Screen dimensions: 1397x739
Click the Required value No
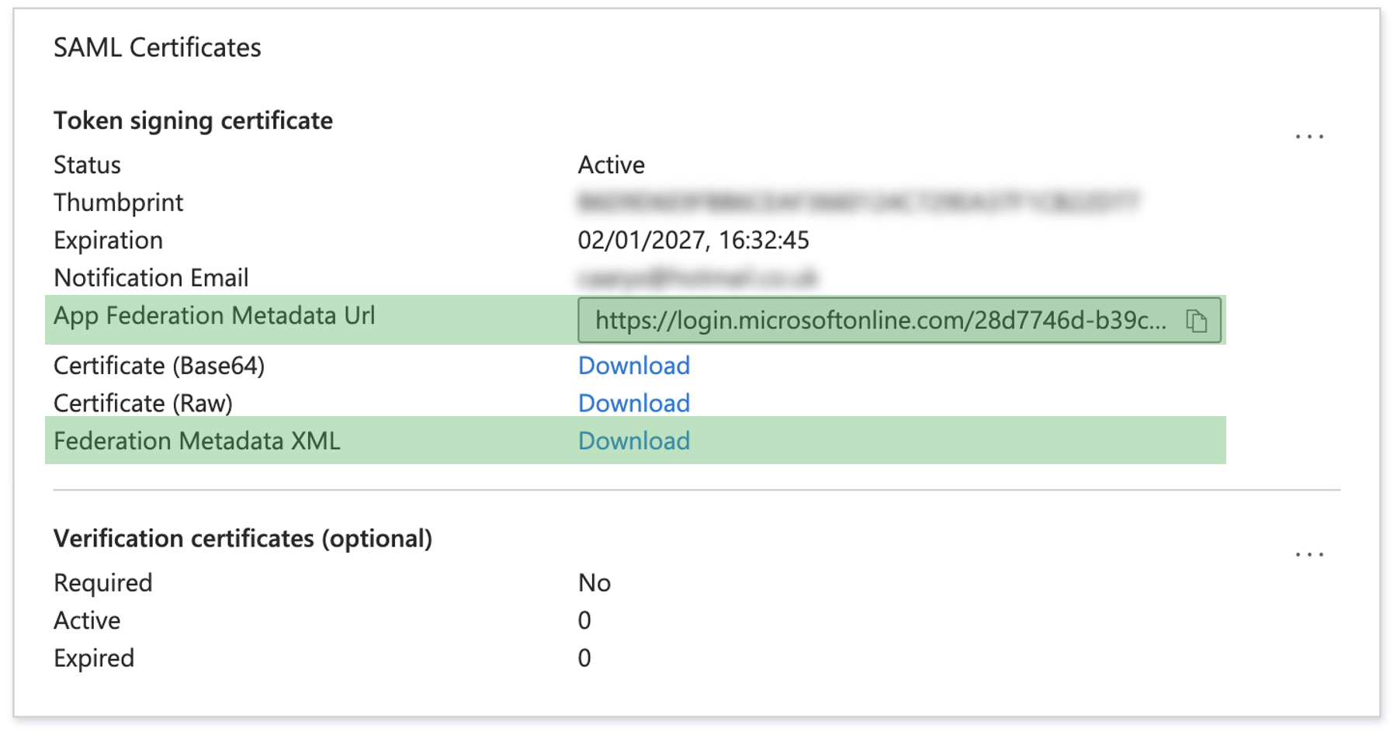point(595,583)
